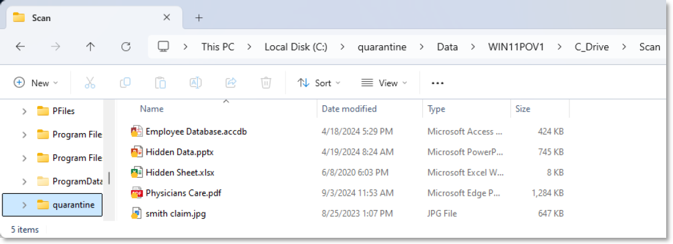
Task: Open a new tab with plus button
Action: [198, 17]
